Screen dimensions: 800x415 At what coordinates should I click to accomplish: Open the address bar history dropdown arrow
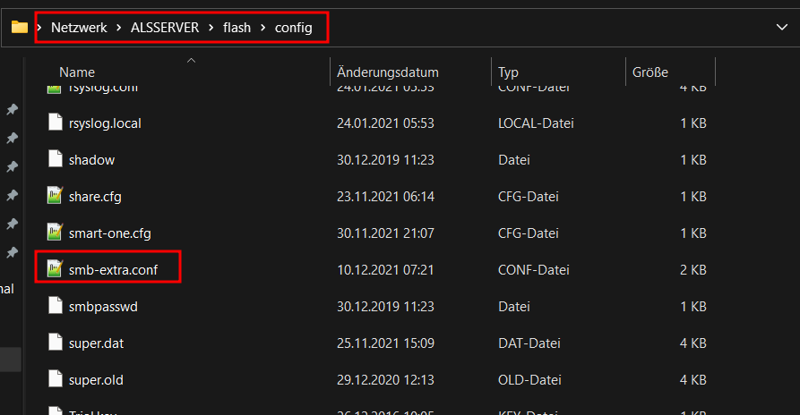(x=781, y=27)
